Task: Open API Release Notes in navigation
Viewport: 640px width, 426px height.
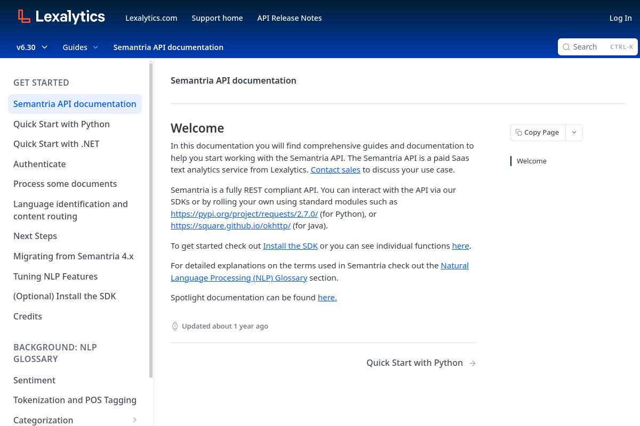Action: [290, 18]
